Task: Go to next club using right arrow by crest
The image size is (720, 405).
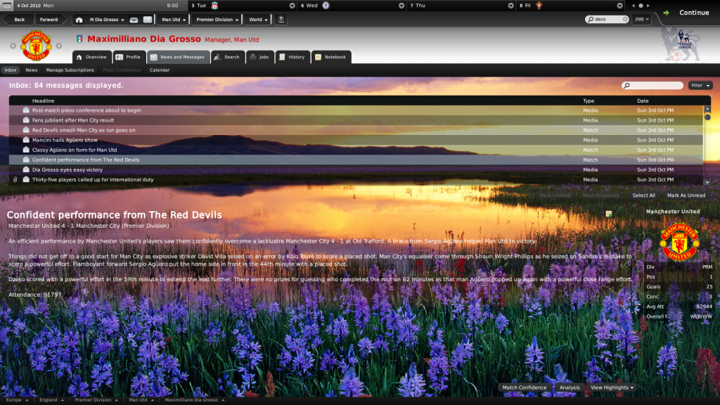Action: tap(59, 46)
